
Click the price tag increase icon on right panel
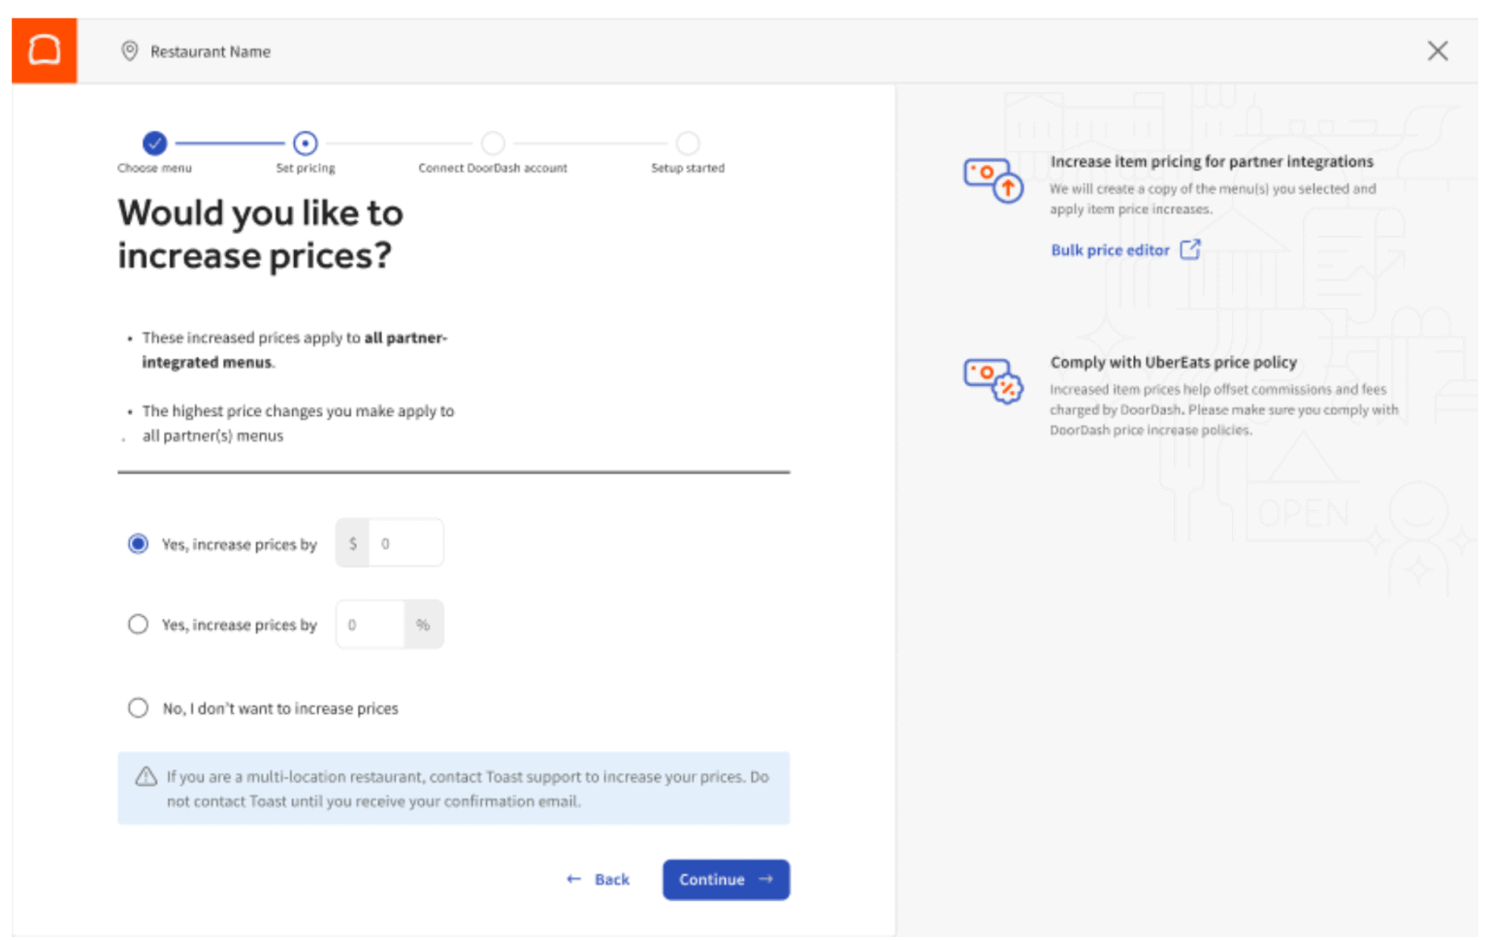992,179
